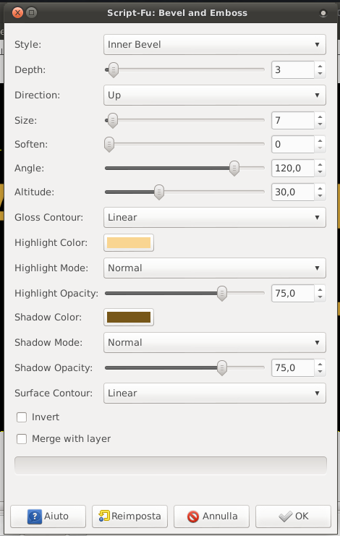Pick the Highlight Color swatch
Viewport: 340px width, 536px height.
coord(129,243)
